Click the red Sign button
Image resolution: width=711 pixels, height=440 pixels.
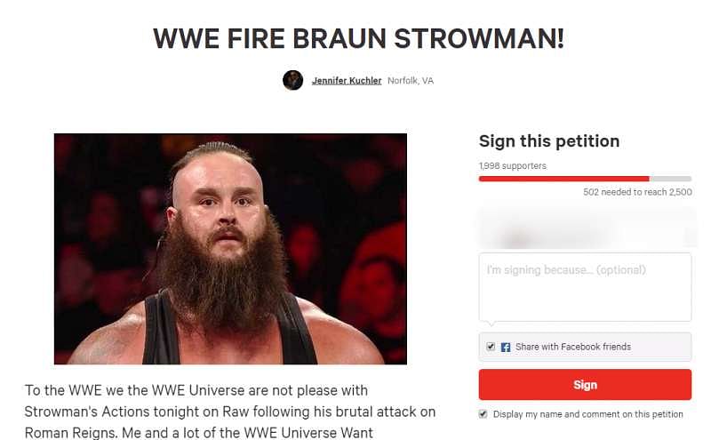point(585,385)
